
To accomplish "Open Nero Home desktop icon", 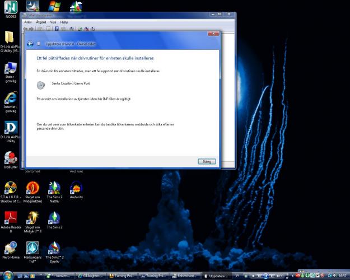I will [10, 248].
